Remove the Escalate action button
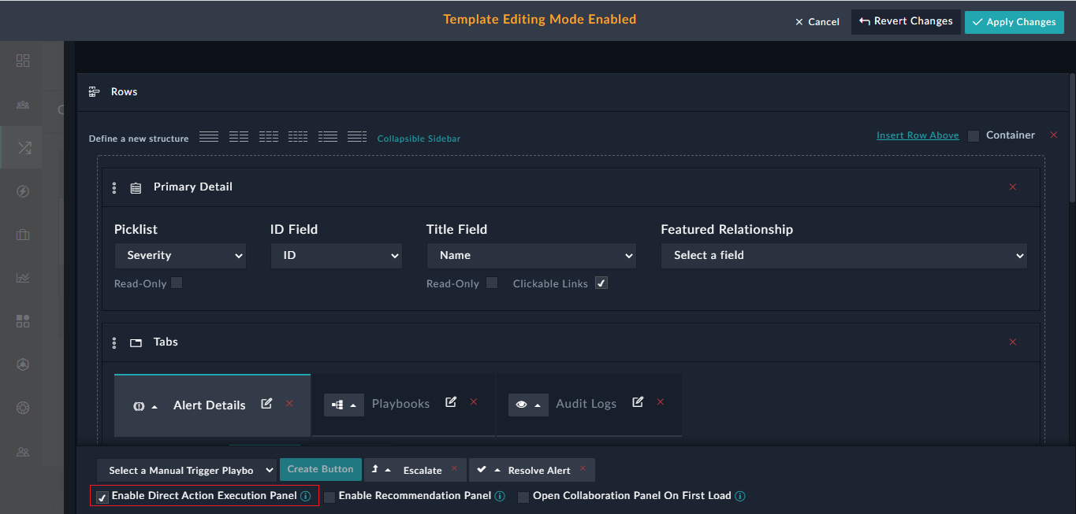1076x514 pixels. [x=454, y=469]
